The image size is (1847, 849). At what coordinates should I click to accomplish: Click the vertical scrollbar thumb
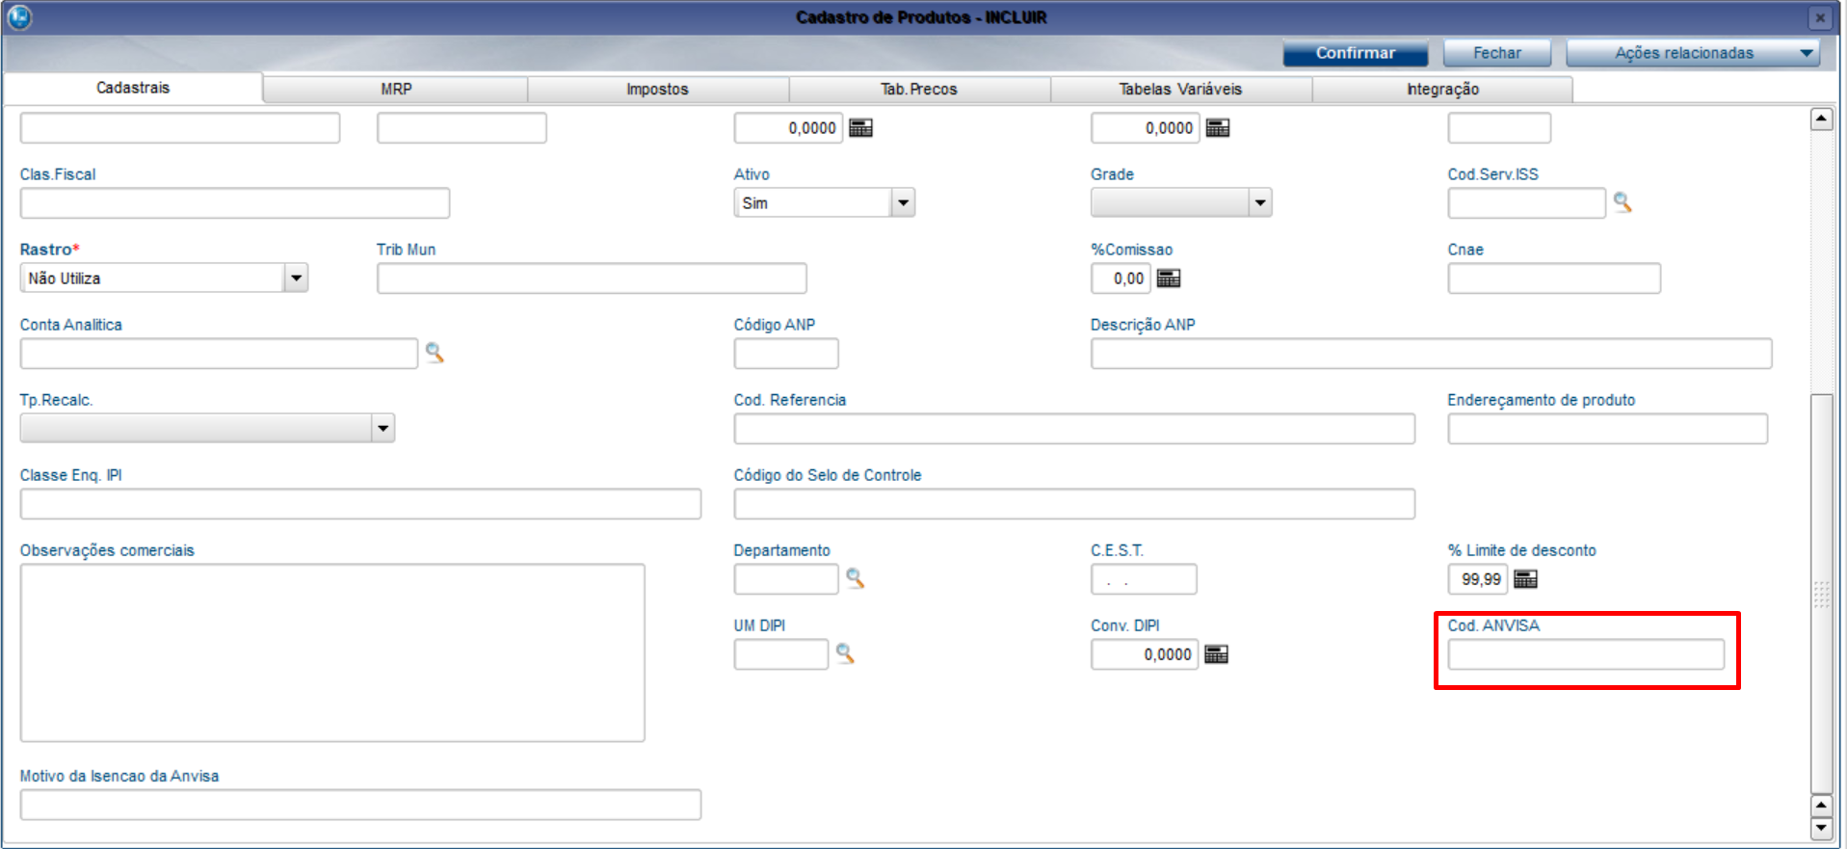[1821, 593]
